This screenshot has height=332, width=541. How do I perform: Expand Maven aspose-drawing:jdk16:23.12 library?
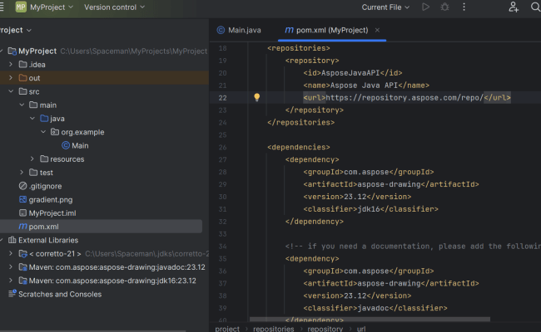pyautogui.click(x=11, y=281)
